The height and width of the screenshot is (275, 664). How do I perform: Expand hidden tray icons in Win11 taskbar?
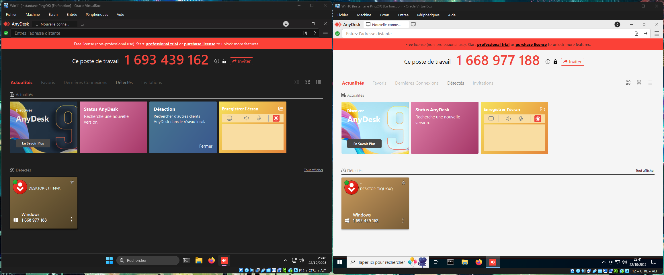(x=285, y=260)
